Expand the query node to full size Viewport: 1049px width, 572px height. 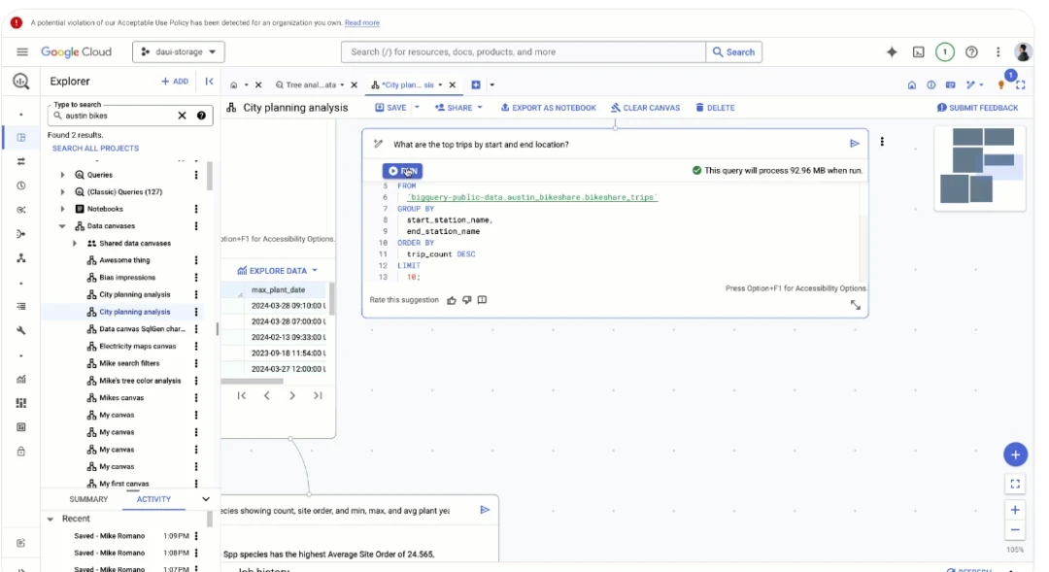point(856,305)
